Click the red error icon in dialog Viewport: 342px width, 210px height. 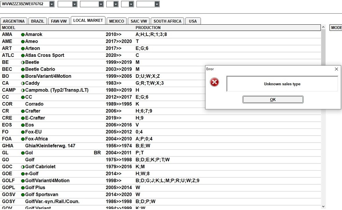(214, 82)
